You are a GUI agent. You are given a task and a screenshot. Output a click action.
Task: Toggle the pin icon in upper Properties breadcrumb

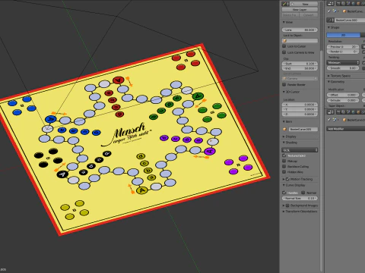pyautogui.click(x=329, y=11)
